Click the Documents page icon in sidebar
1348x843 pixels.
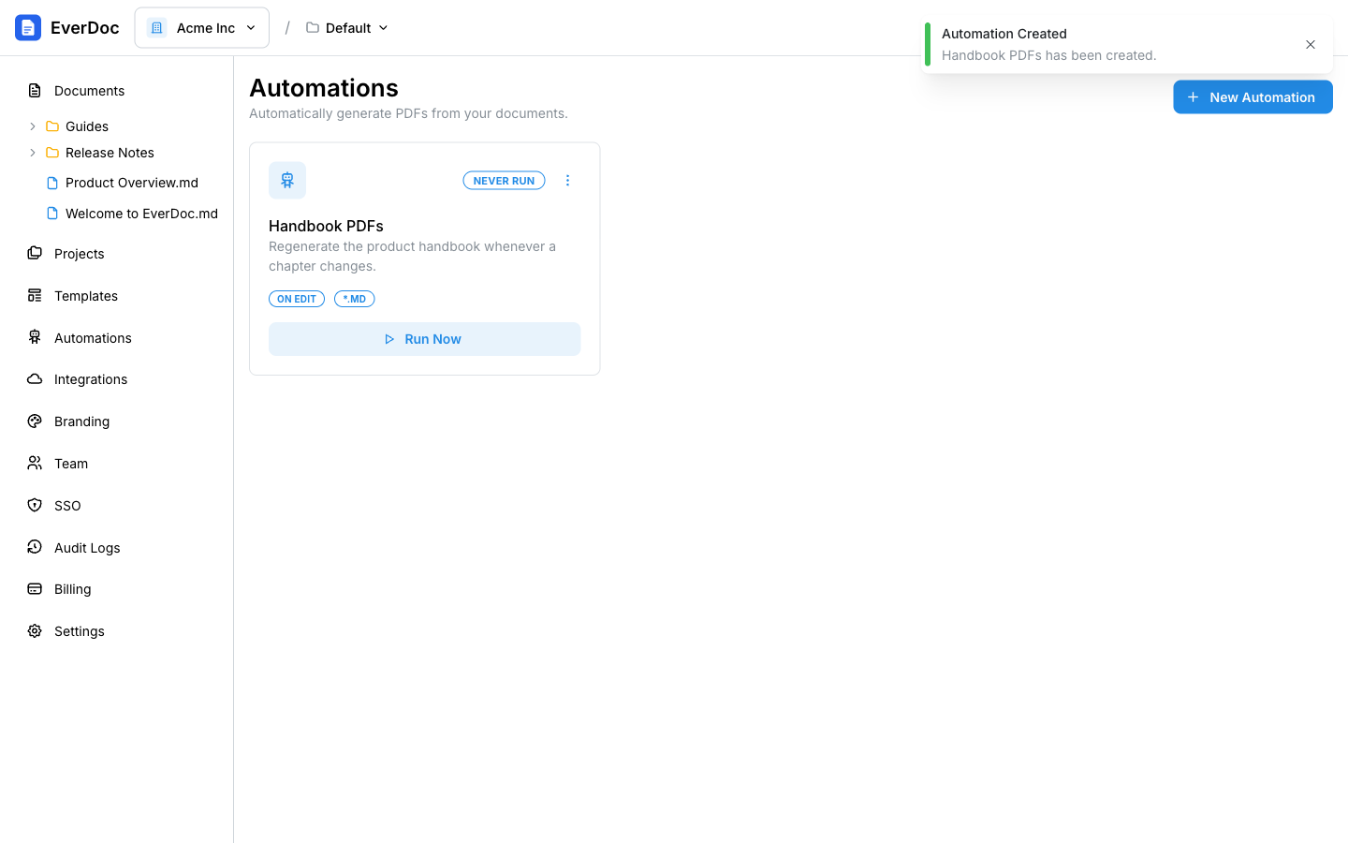pyautogui.click(x=35, y=91)
